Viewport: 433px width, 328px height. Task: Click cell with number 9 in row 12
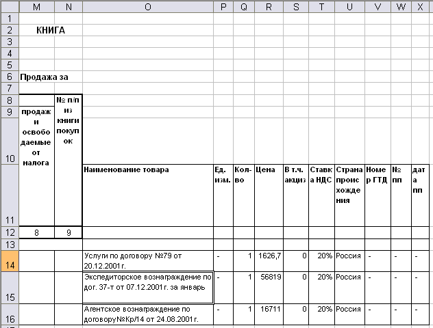click(x=69, y=233)
